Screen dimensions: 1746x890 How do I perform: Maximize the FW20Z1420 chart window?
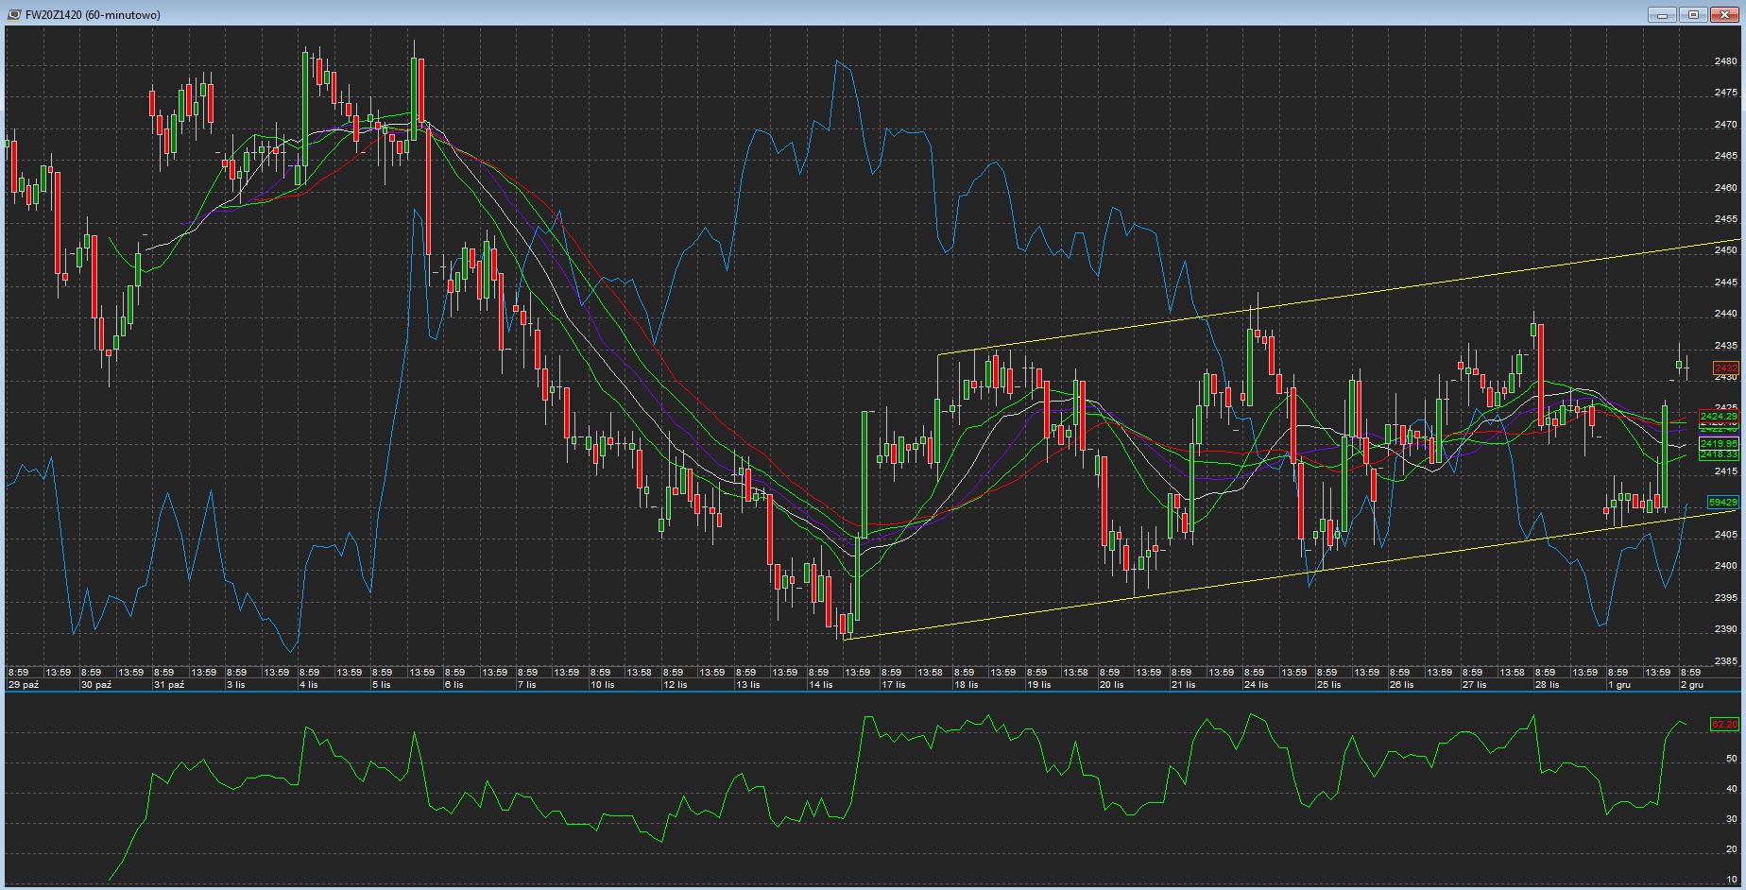[x=1693, y=14]
